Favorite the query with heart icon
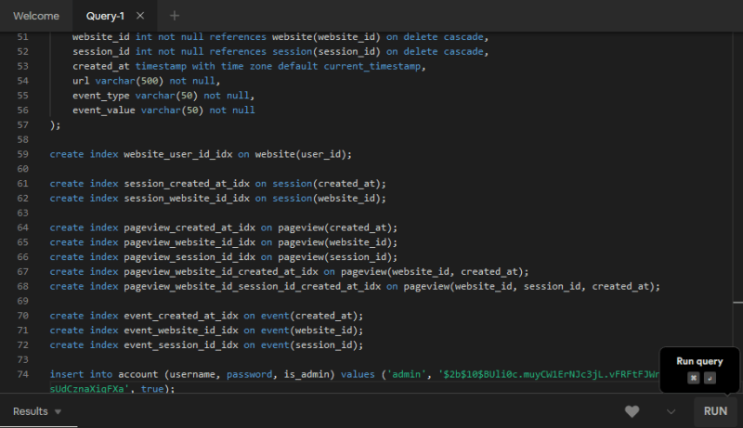This screenshot has width=743, height=428. click(x=632, y=411)
